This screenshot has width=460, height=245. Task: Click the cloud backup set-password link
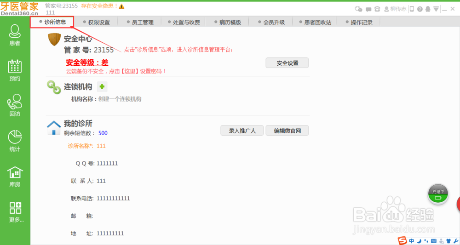point(116,71)
